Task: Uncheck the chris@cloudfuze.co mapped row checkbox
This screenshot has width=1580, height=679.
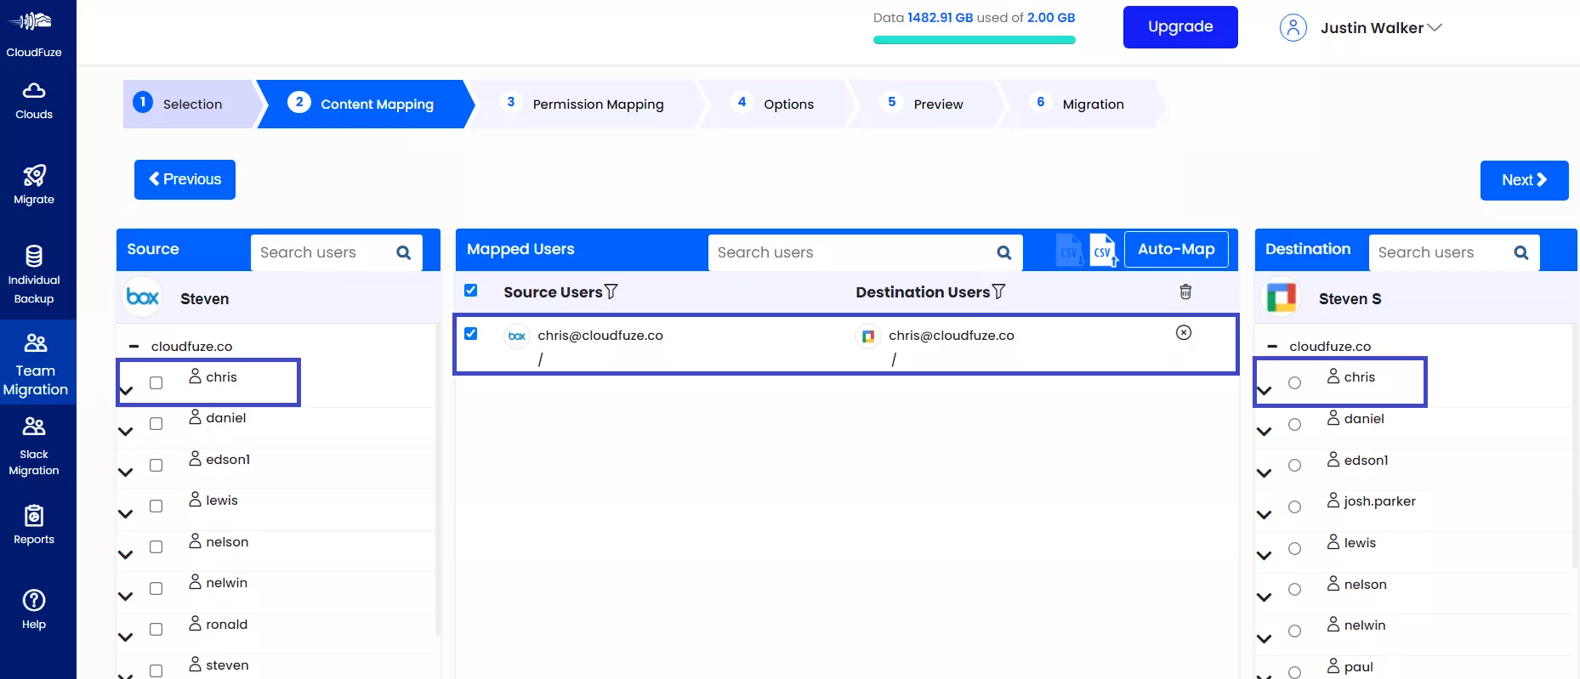Action: click(x=471, y=334)
